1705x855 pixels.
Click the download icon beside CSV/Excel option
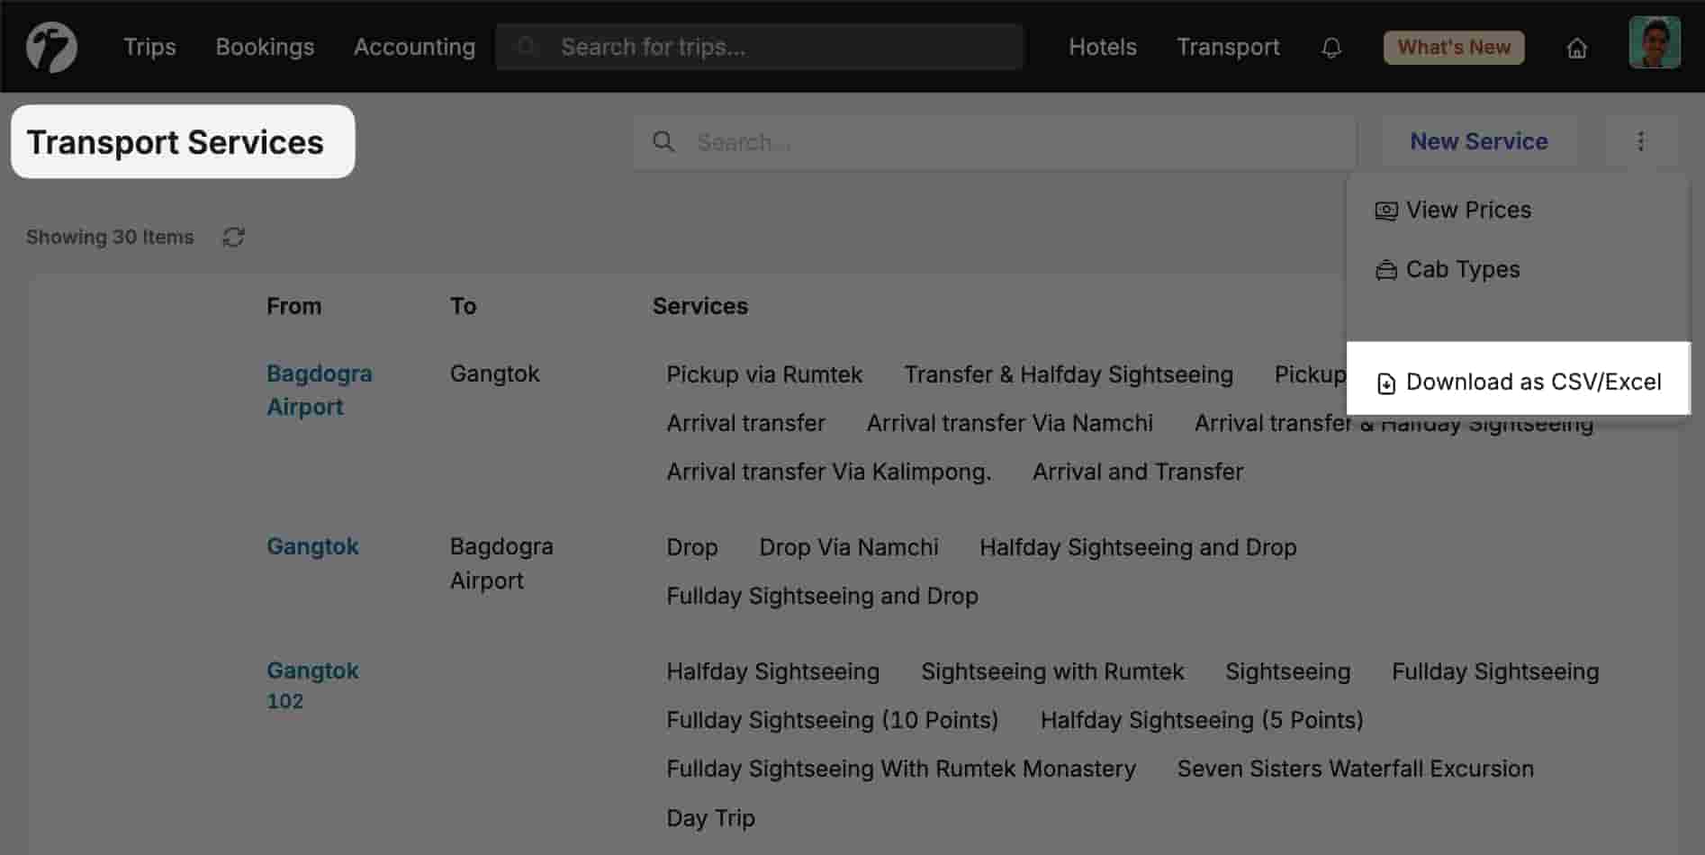pos(1385,382)
